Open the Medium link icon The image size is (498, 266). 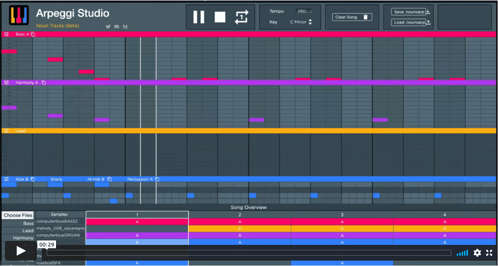125,27
